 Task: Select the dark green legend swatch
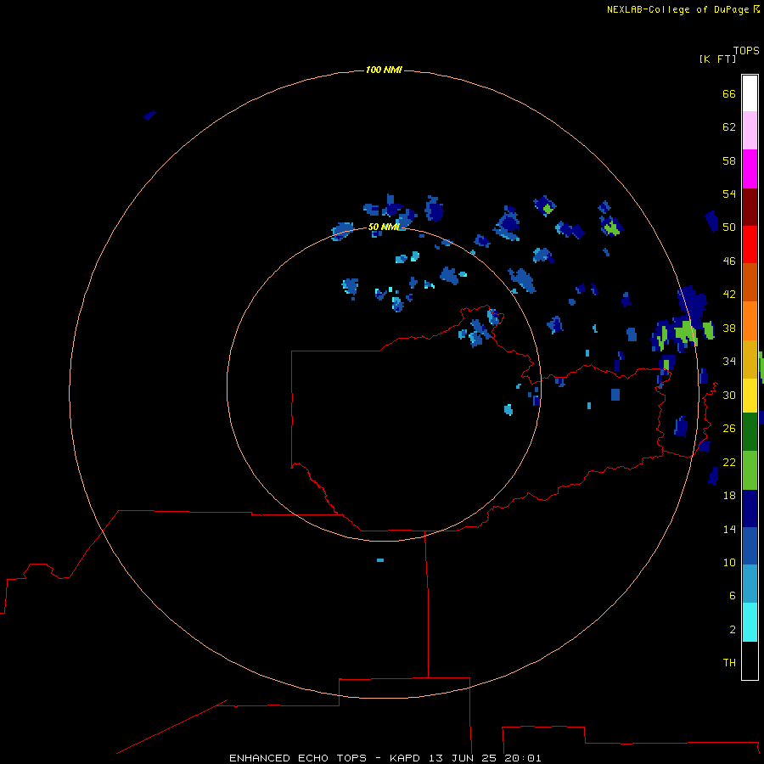click(x=750, y=432)
